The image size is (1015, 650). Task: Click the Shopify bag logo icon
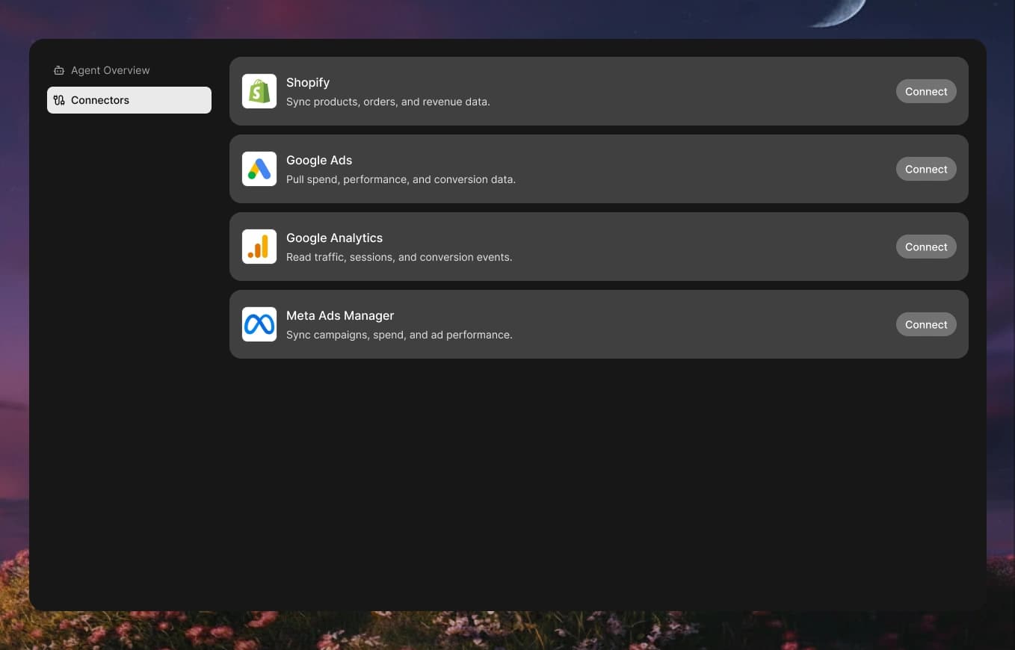259,91
